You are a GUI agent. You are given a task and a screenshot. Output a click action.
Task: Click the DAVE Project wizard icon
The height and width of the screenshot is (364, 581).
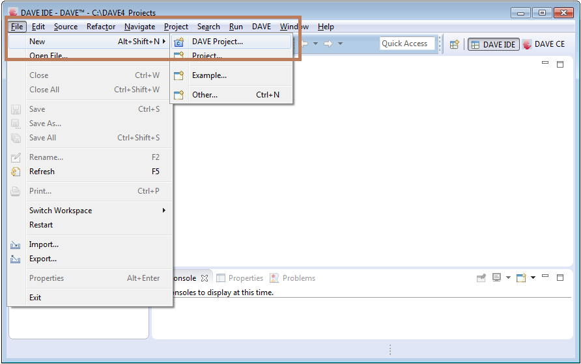(x=179, y=42)
